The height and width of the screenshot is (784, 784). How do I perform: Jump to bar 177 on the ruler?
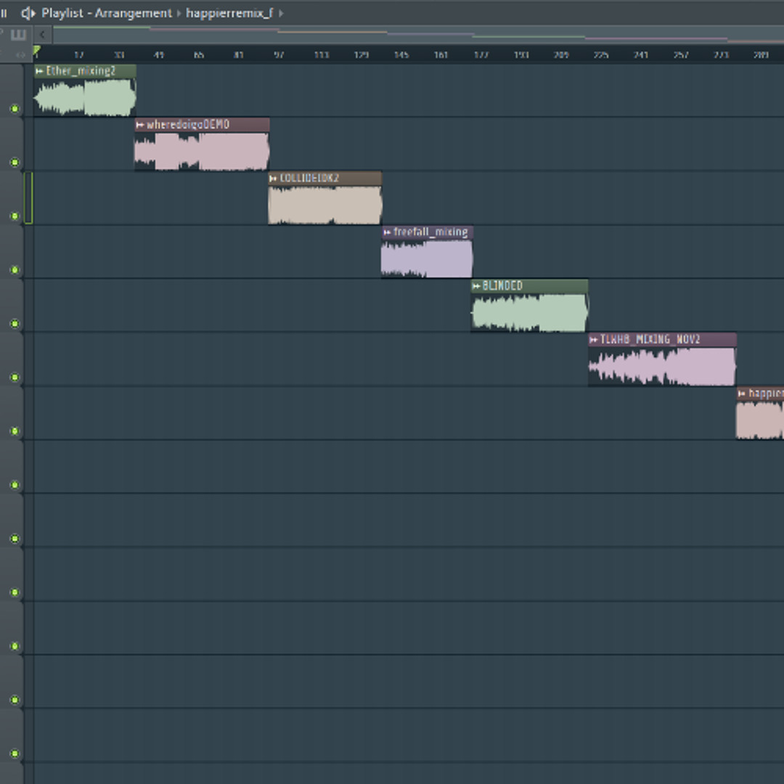click(x=481, y=54)
